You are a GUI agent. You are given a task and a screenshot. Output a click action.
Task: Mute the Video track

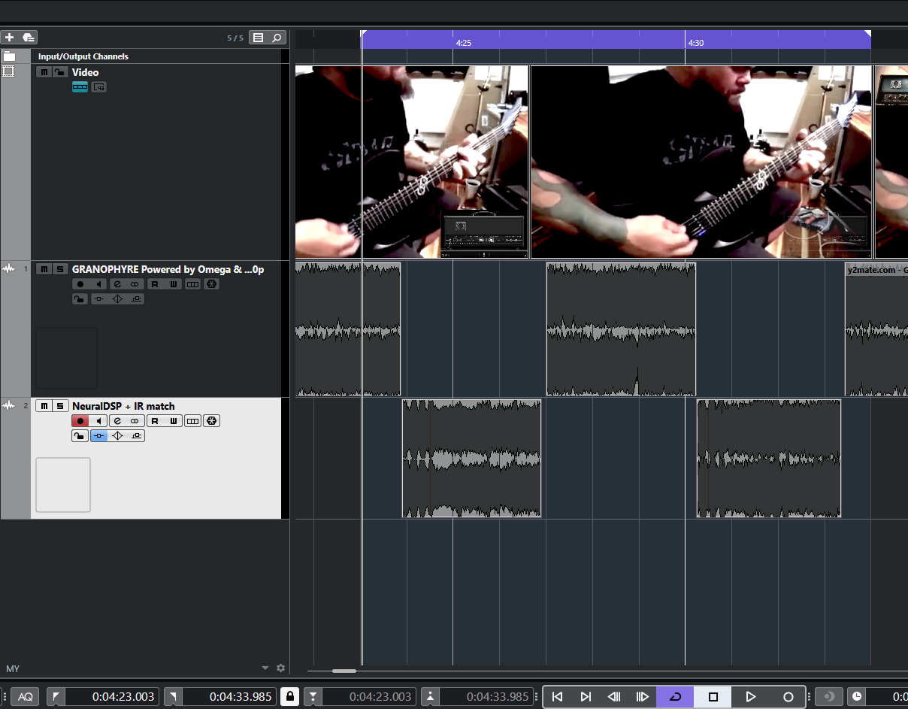44,72
